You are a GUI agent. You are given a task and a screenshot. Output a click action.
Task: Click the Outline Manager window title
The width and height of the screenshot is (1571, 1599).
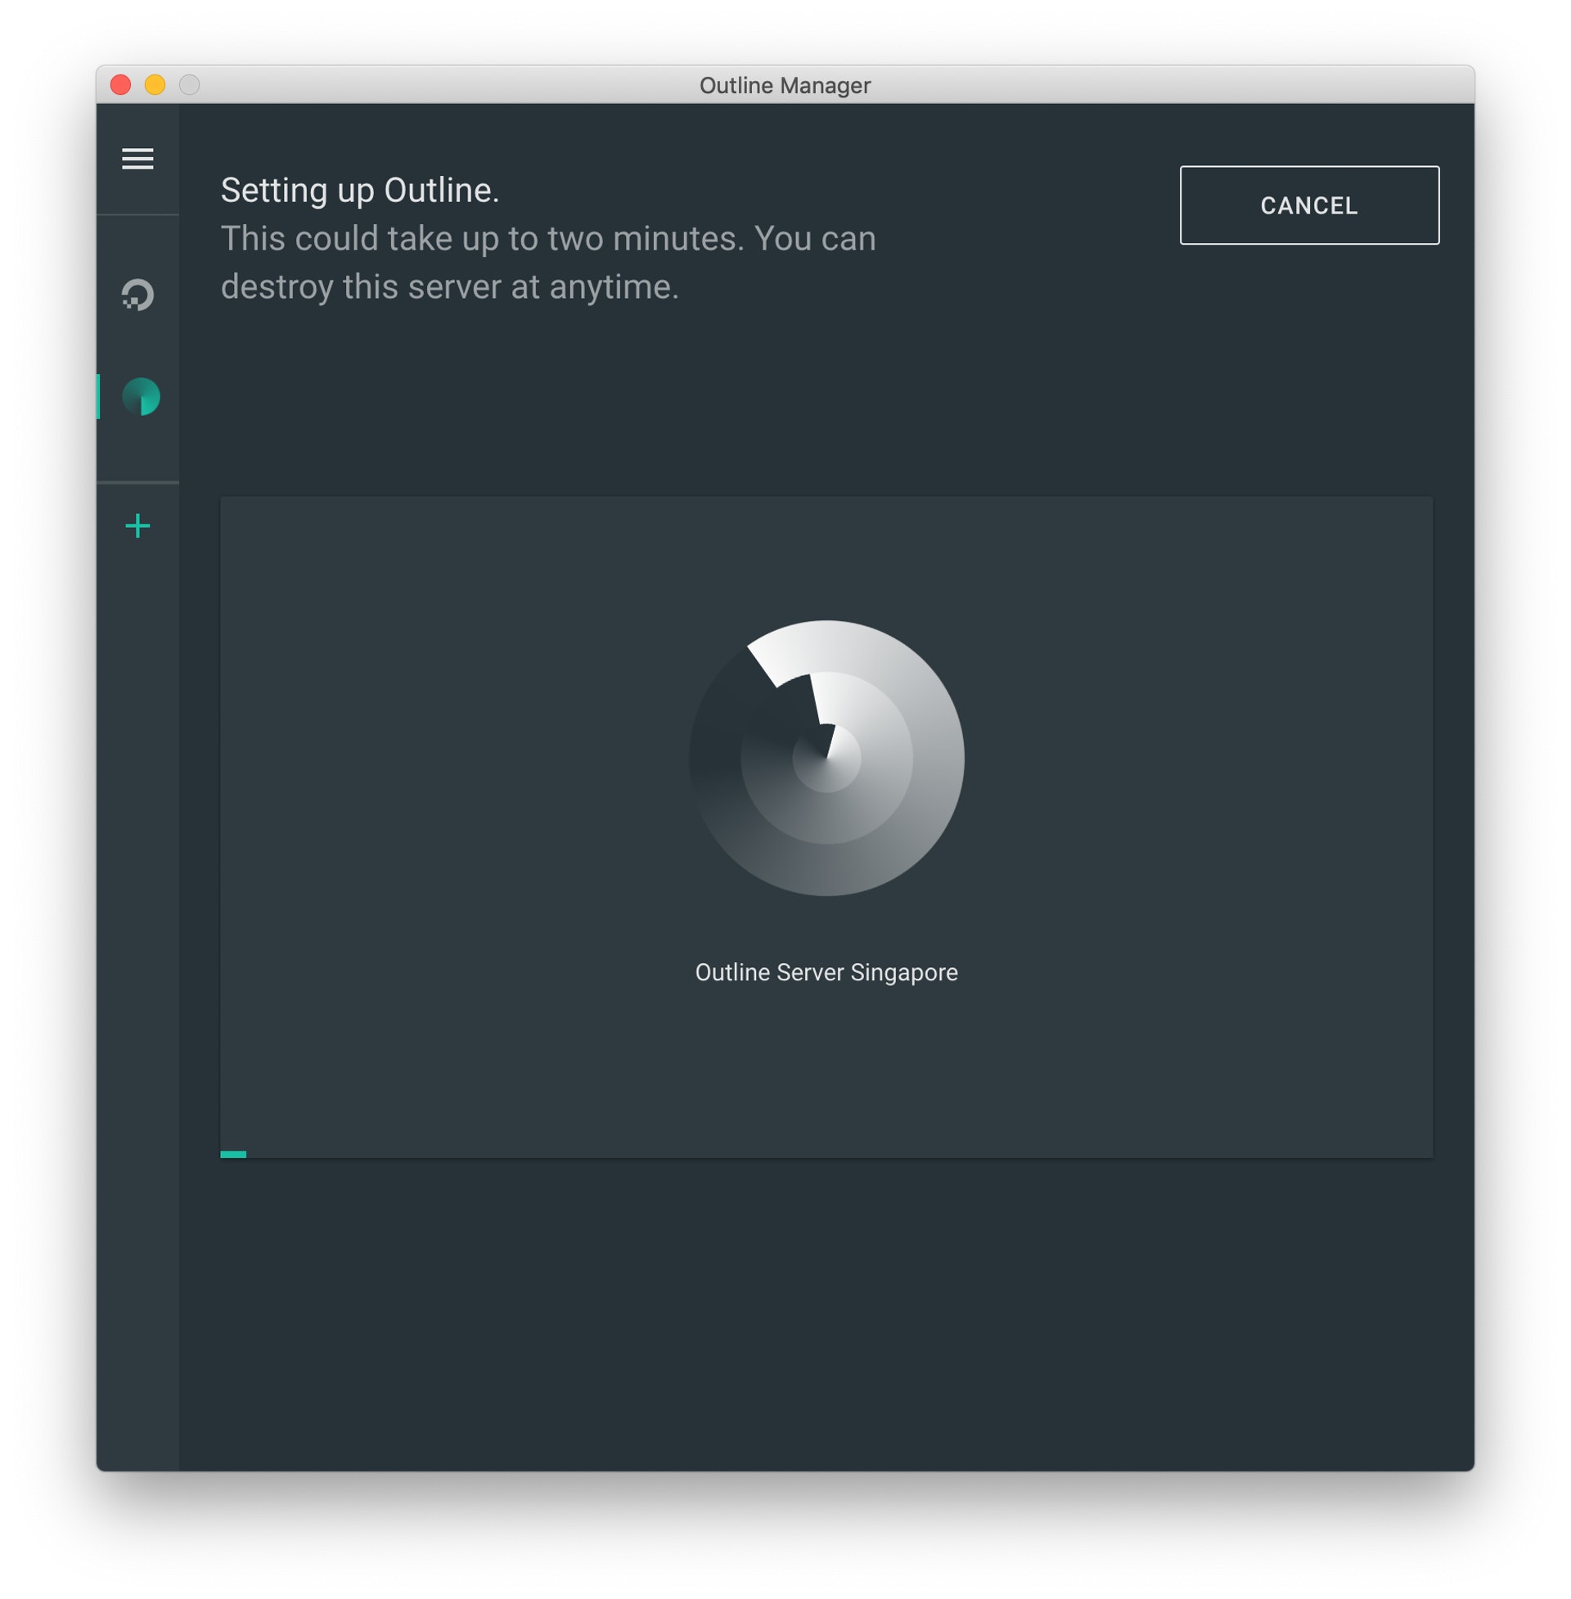(785, 85)
